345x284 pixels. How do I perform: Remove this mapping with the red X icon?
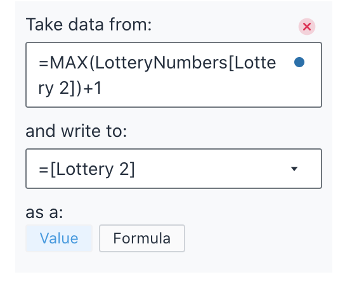307,27
